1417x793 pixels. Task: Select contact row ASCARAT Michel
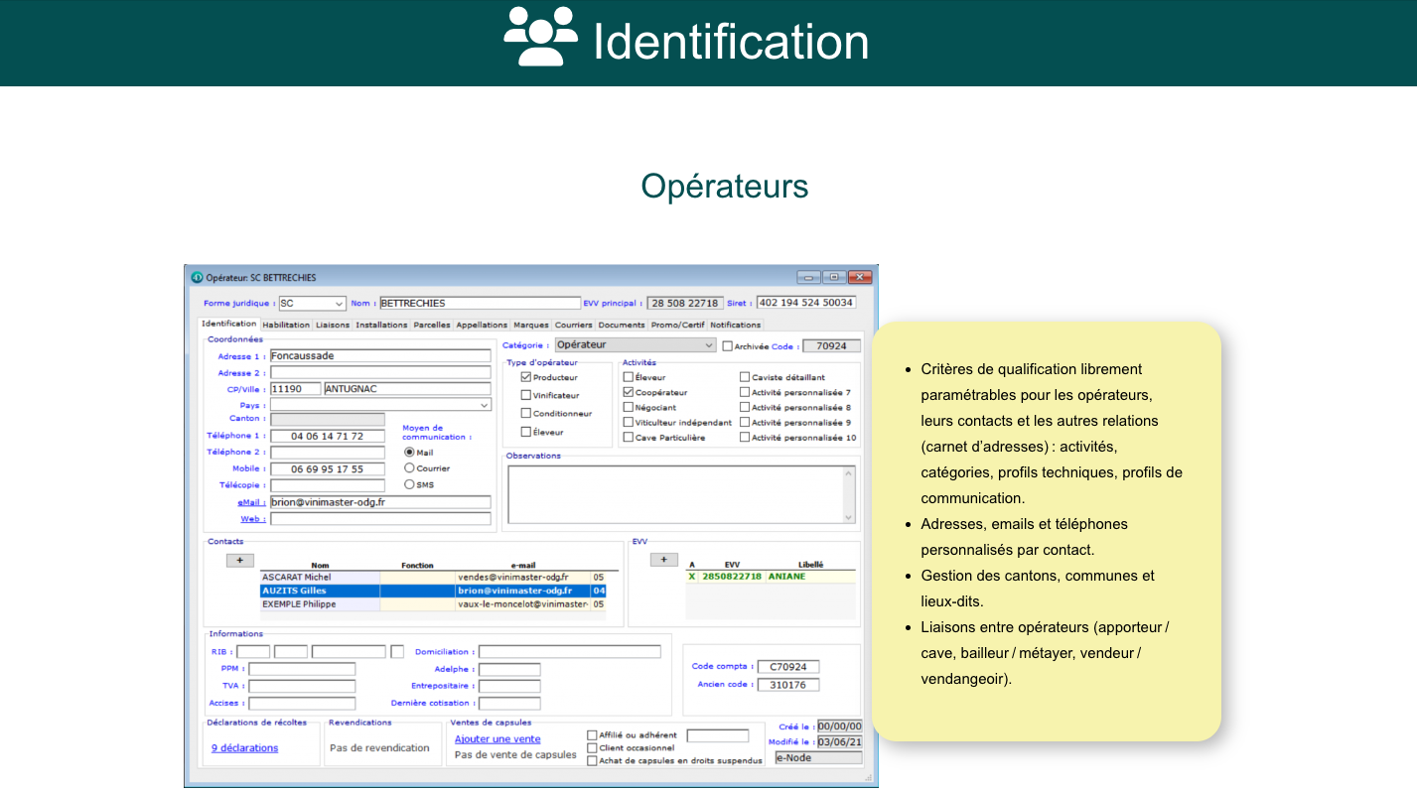click(433, 577)
